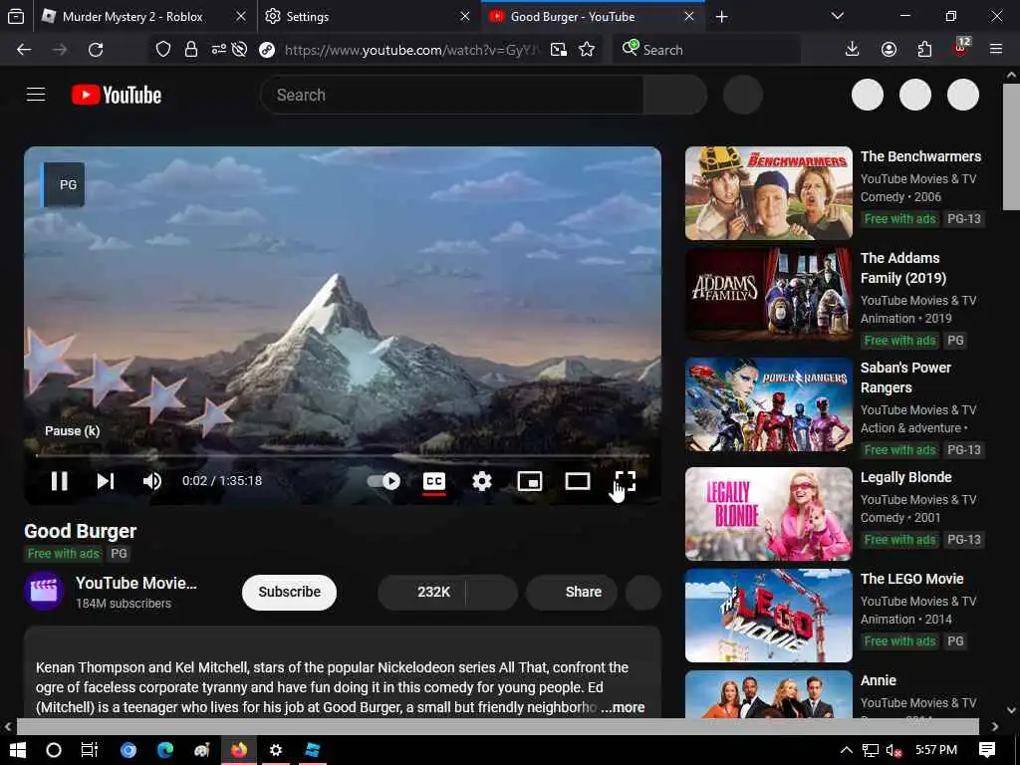Open Task View on taskbar
This screenshot has width=1020, height=765.
[x=89, y=750]
